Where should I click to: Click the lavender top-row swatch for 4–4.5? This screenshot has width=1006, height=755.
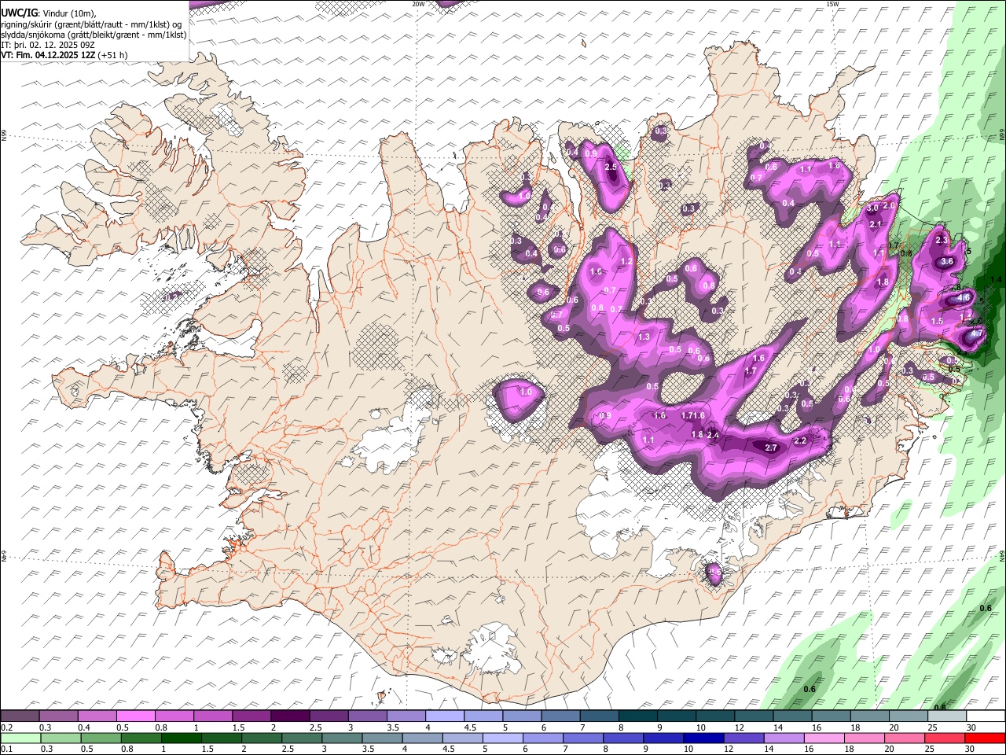point(445,716)
